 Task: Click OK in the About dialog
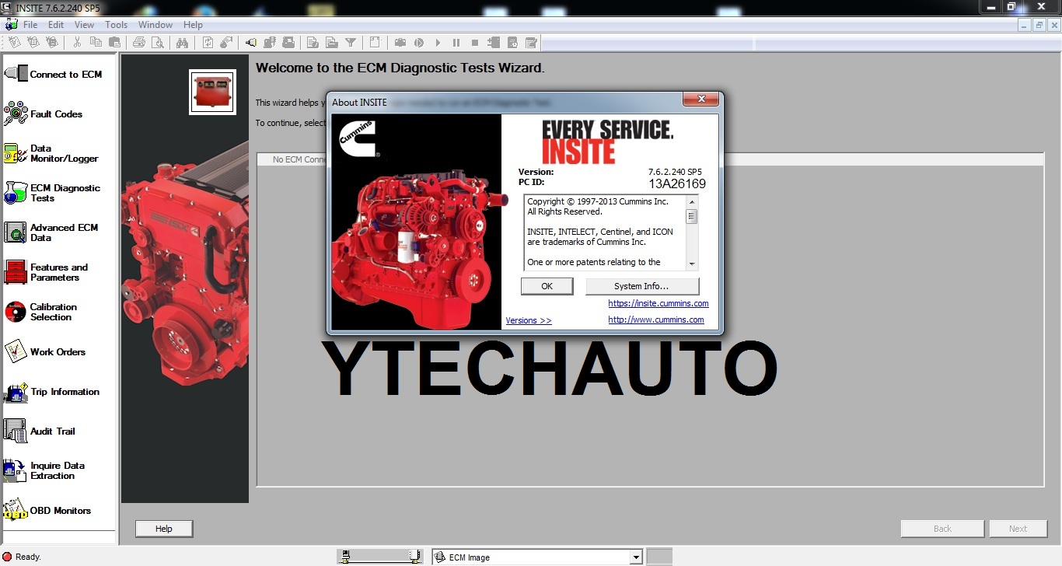point(547,286)
